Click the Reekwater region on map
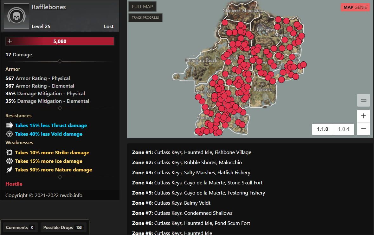Viewport: 374px width, 235px height. point(263,89)
